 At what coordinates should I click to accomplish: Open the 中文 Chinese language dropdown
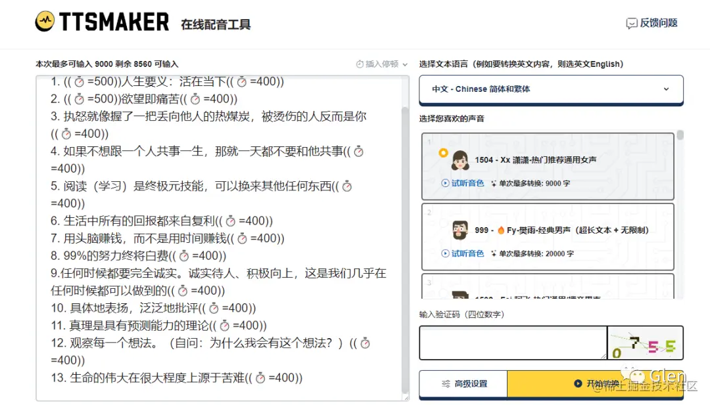click(x=550, y=89)
